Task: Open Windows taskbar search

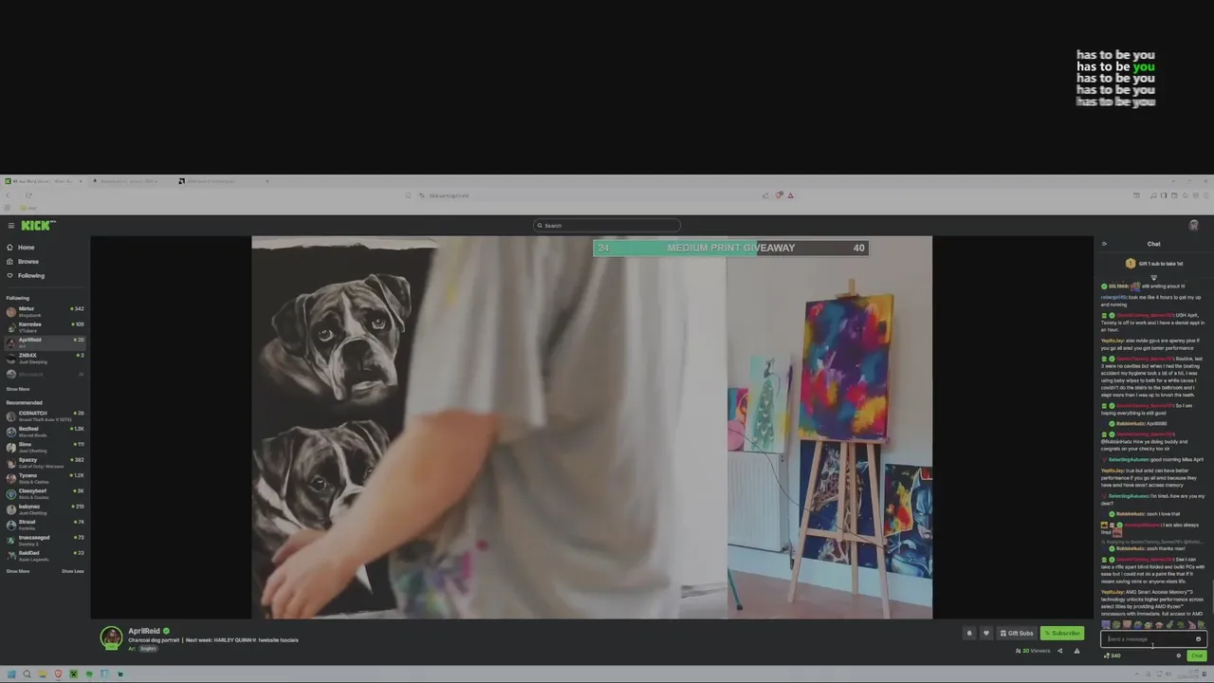Action: tap(27, 674)
